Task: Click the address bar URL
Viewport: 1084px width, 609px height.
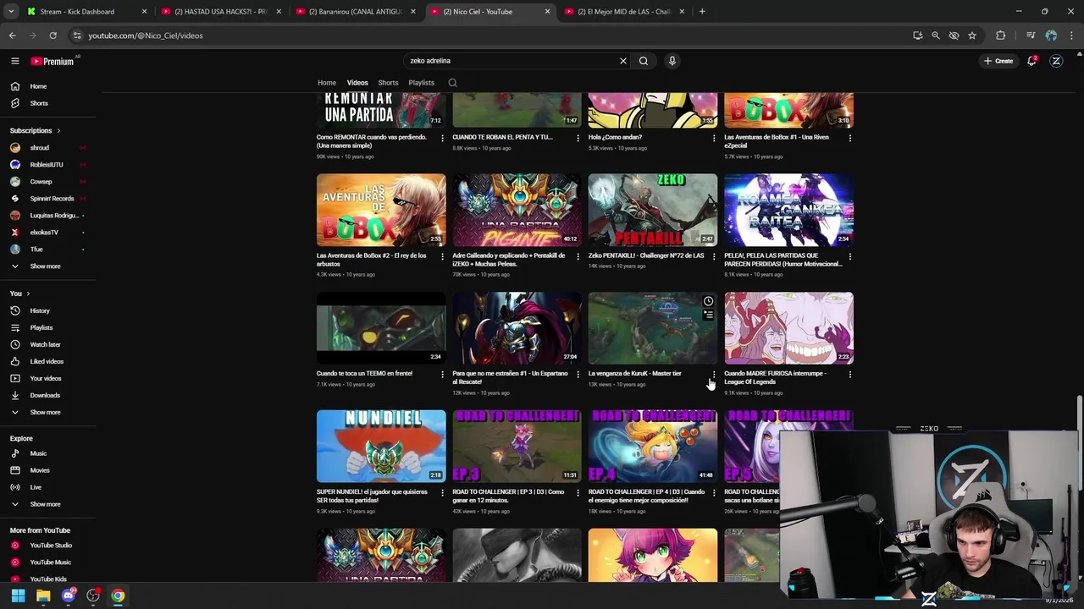Action: pyautogui.click(x=146, y=36)
